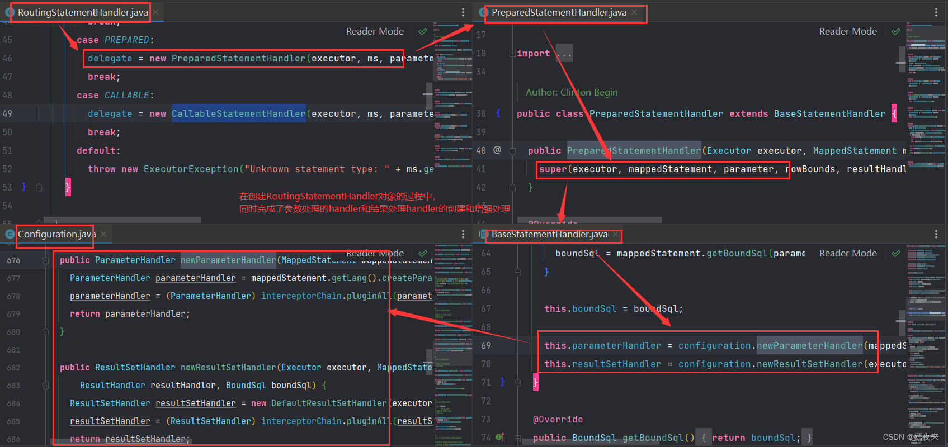
Task: Click the fold end marker at line 71
Action: (x=518, y=383)
